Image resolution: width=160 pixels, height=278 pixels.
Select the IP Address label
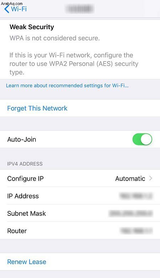pos(23,196)
